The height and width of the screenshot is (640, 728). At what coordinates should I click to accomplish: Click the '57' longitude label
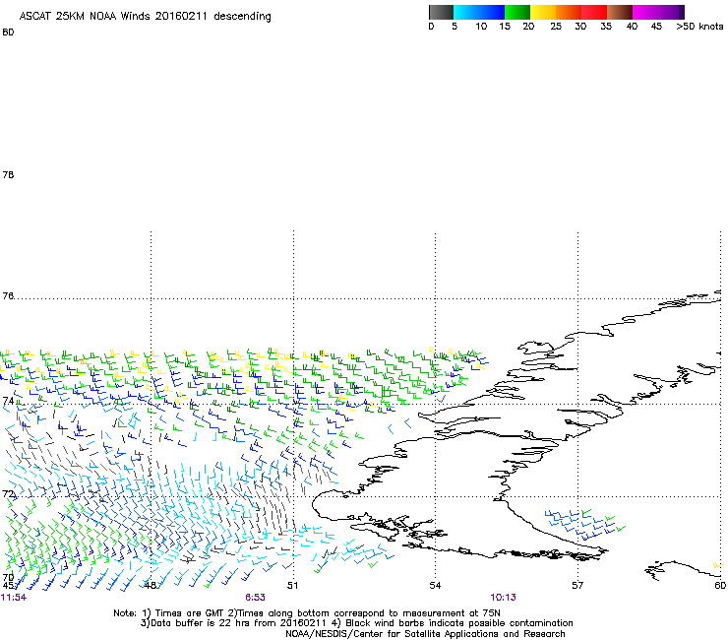(x=577, y=586)
